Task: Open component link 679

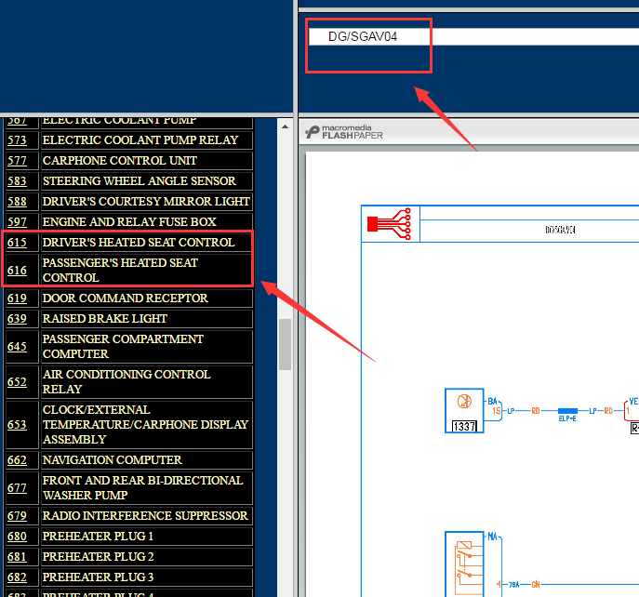Action: click(17, 516)
